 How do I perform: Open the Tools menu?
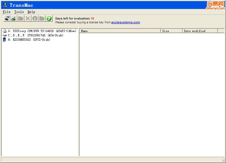coord(19,12)
